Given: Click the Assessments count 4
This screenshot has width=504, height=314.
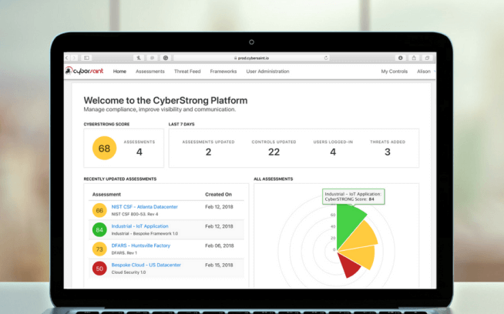Looking at the screenshot, I should [139, 152].
